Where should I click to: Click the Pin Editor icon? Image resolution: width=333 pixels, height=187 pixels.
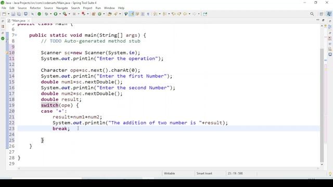point(205,14)
